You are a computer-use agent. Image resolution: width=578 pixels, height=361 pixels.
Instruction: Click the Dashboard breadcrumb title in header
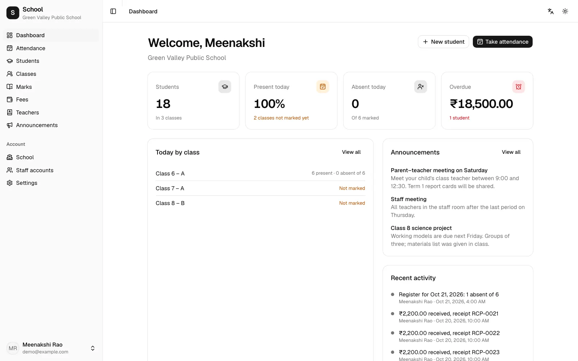pos(143,11)
